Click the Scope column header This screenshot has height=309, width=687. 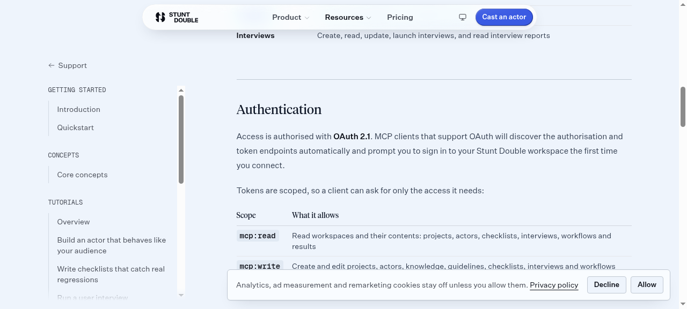(x=246, y=215)
